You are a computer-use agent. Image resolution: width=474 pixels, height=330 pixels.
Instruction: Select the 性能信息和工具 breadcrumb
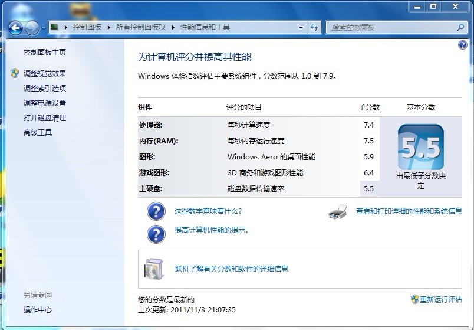pos(205,27)
